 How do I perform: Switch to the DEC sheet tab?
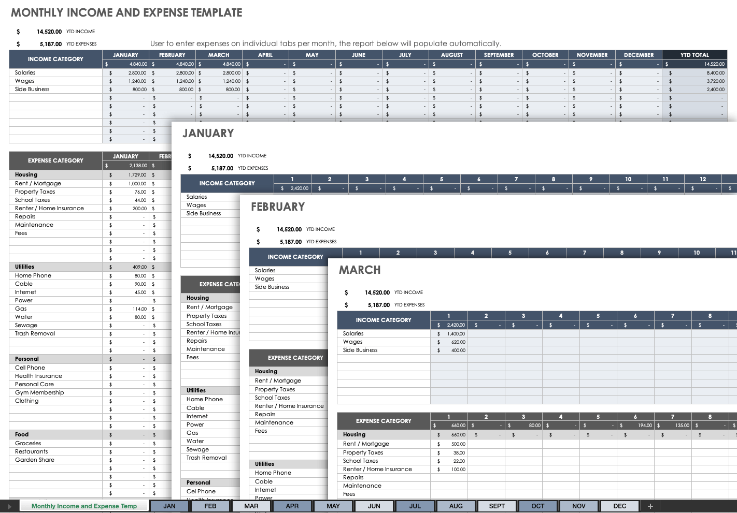click(x=619, y=506)
